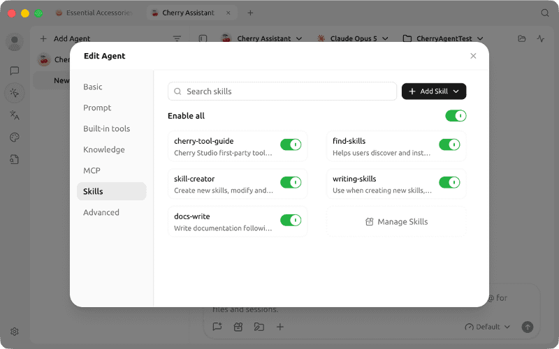
Task: Click the plus icon on Add Skill
Action: tap(412, 91)
